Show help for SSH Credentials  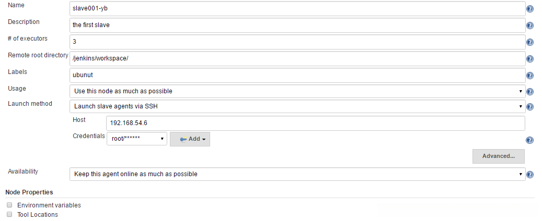pyautogui.click(x=530, y=140)
